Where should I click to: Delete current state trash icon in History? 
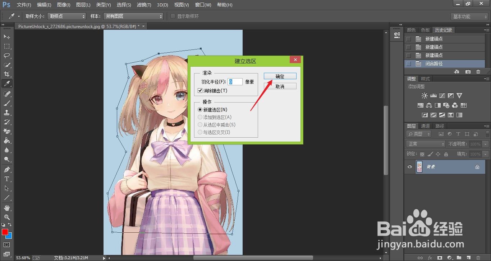[x=478, y=72]
